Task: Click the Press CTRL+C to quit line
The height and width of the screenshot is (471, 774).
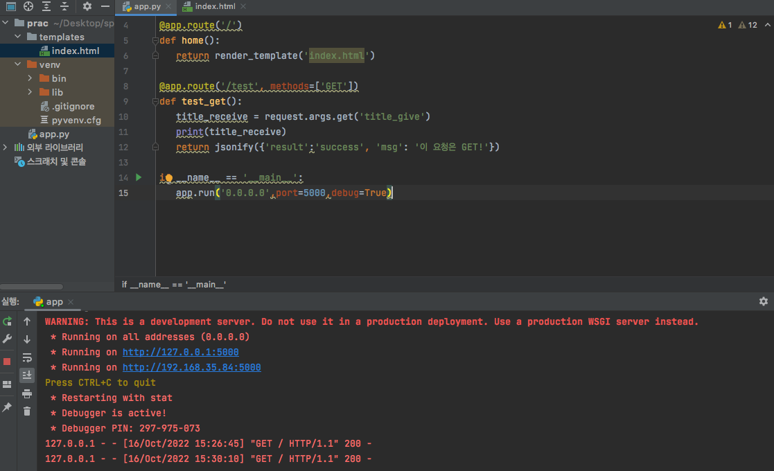Action: click(100, 383)
